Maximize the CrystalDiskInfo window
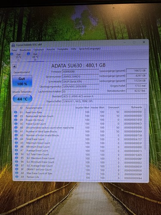 point(134,42)
